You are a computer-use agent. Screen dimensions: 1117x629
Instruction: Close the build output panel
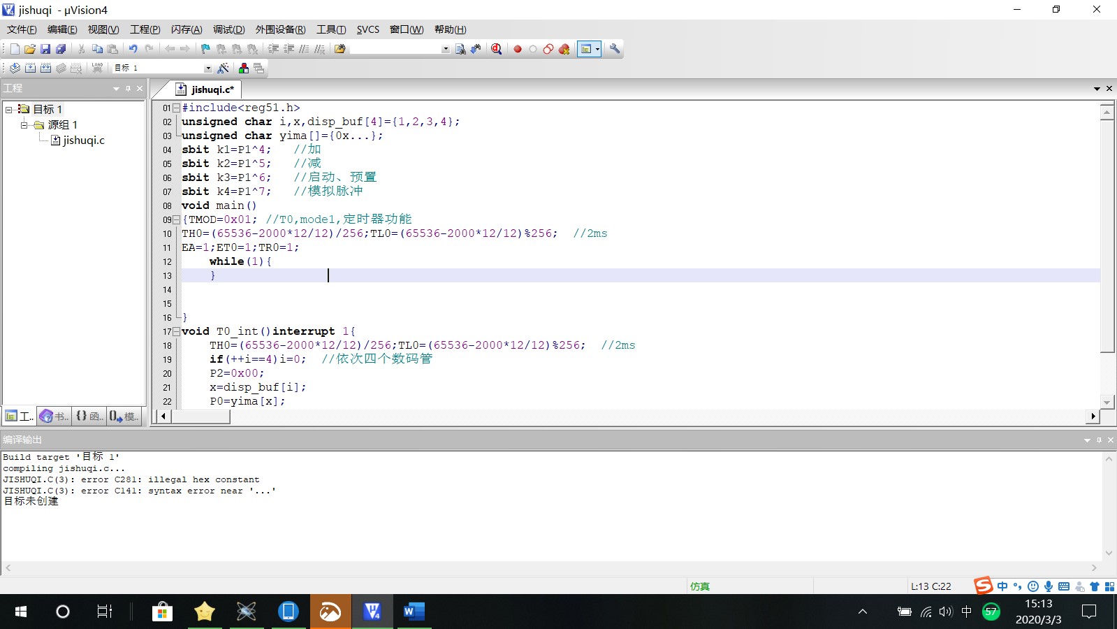coord(1111,440)
